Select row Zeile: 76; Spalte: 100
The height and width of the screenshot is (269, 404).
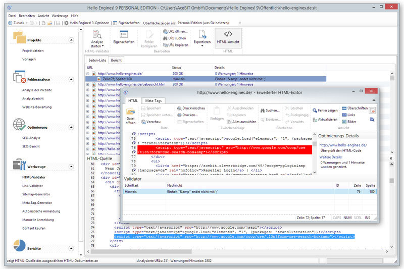[x=206, y=79]
